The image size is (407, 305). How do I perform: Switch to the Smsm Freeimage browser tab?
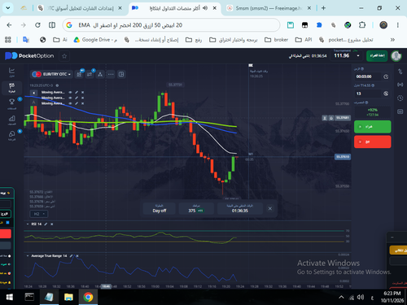click(269, 8)
